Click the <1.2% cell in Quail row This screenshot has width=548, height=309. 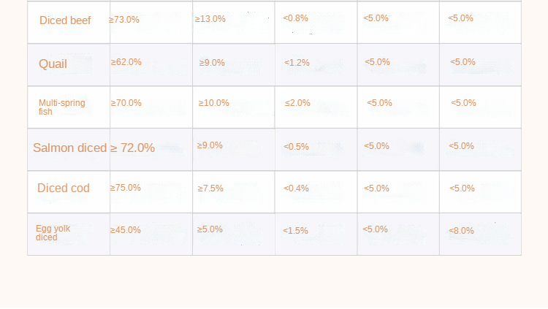click(297, 63)
